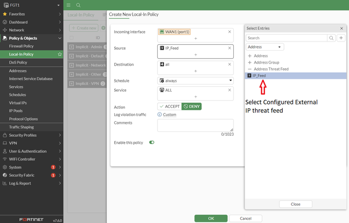The width and height of the screenshot is (349, 223).
Task: Click the Security Fabric notification badge
Action: [53, 175]
